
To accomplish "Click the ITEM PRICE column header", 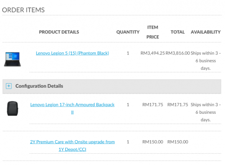I will (x=153, y=32).
